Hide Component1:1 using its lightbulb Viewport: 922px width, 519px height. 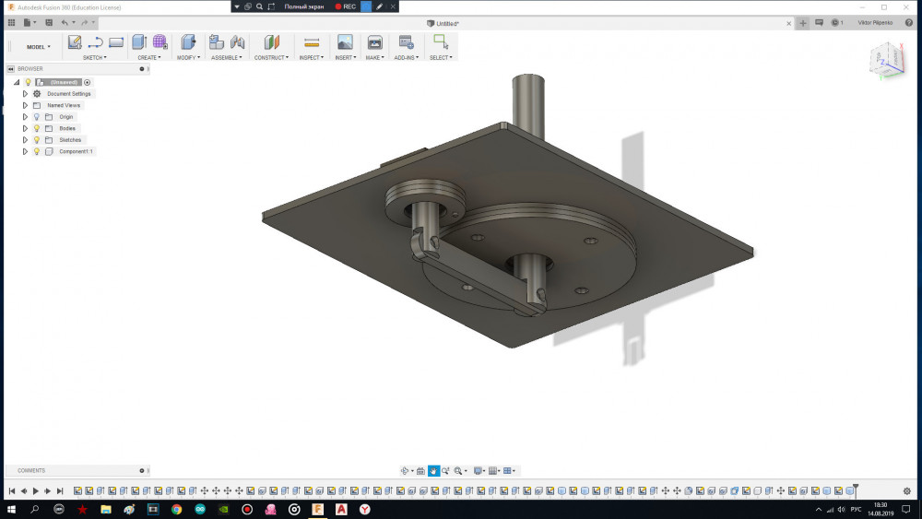[x=37, y=151]
